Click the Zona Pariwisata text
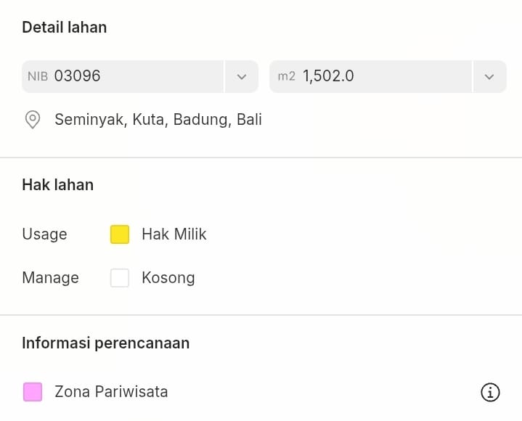Viewport: 522px width, 421px height. click(x=111, y=392)
